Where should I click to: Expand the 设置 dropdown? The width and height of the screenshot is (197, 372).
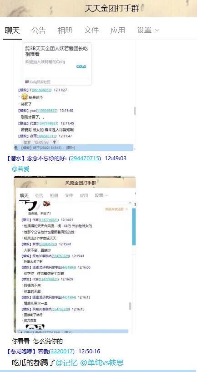click(148, 31)
